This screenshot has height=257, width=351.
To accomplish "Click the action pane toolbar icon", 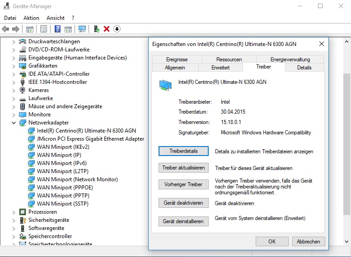I will point(68,29).
